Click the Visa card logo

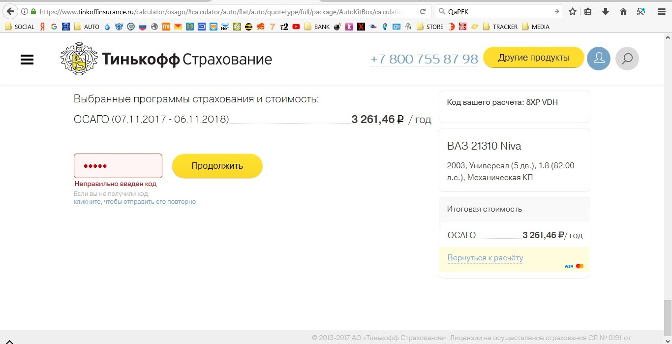tap(569, 266)
